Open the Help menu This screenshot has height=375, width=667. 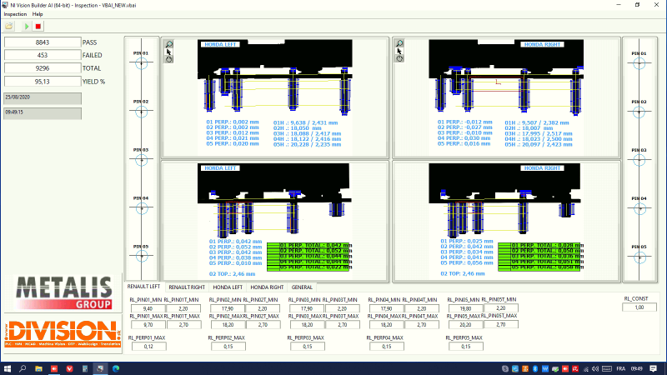(x=38, y=14)
